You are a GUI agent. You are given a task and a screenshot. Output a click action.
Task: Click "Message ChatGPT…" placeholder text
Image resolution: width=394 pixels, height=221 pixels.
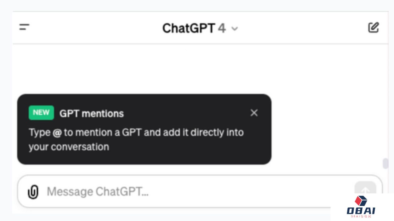point(98,192)
